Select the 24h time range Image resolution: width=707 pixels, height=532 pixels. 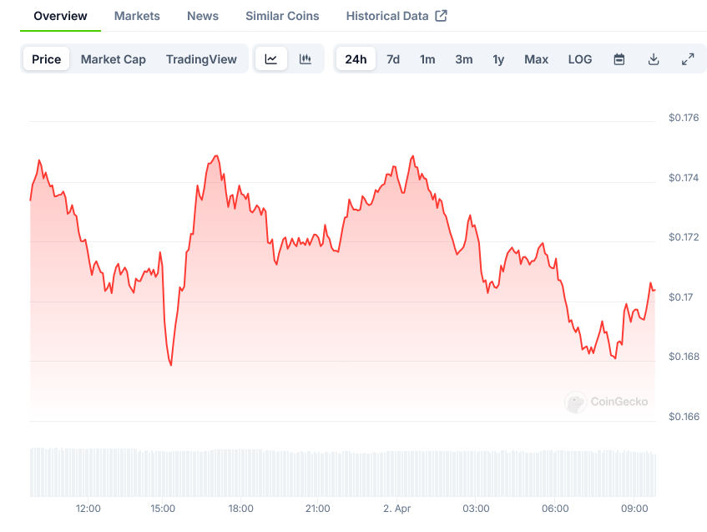click(356, 59)
